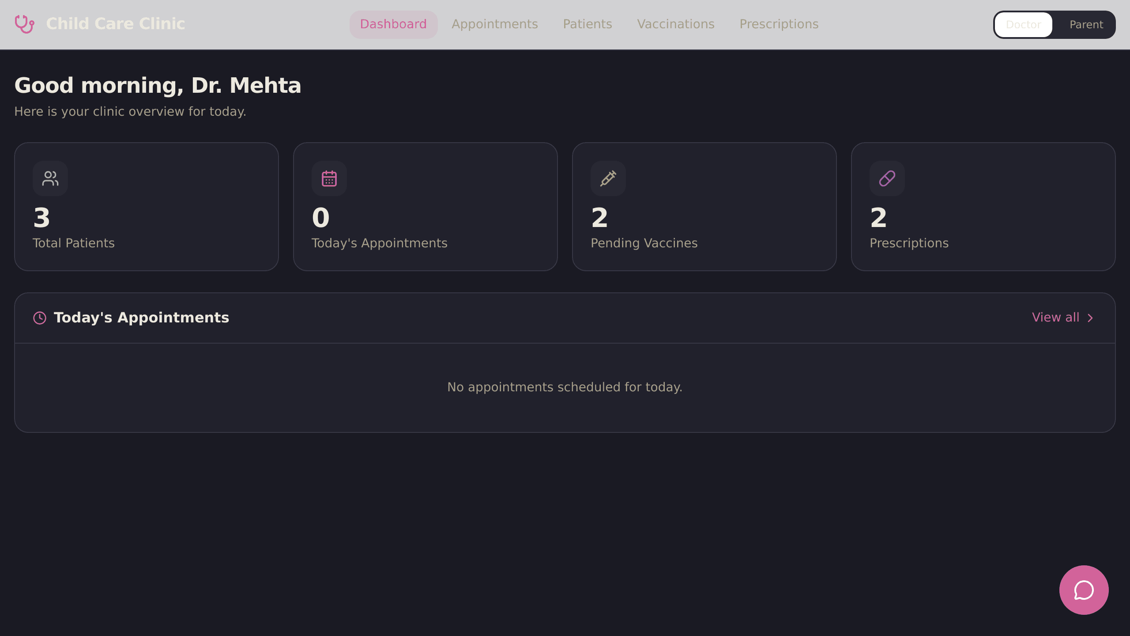The width and height of the screenshot is (1130, 636).
Task: Click the Total Patients label
Action: [x=74, y=243]
